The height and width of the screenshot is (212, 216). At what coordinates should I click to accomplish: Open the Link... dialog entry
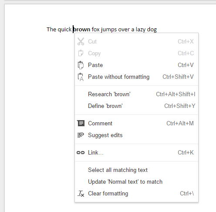(x=136, y=152)
